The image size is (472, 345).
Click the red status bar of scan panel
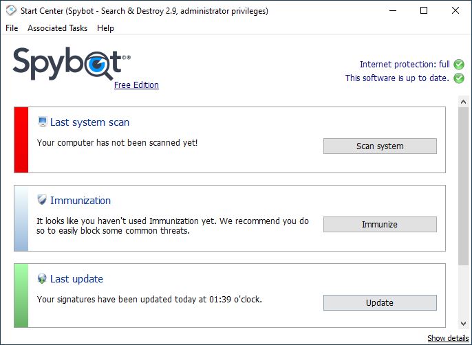click(x=21, y=140)
